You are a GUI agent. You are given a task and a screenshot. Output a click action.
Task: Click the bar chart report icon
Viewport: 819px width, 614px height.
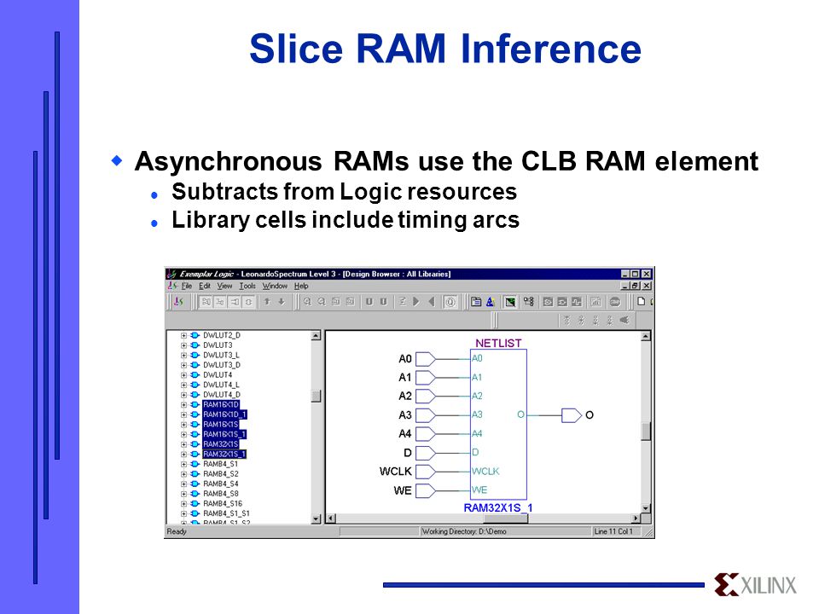click(x=595, y=302)
